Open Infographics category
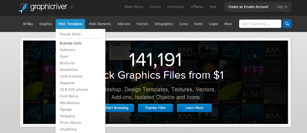This screenshot has height=133, width=307. click(x=164, y=24)
